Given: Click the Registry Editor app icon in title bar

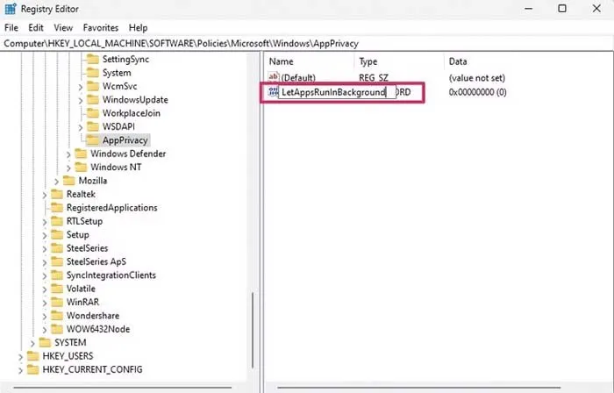Looking at the screenshot, I should (x=11, y=9).
